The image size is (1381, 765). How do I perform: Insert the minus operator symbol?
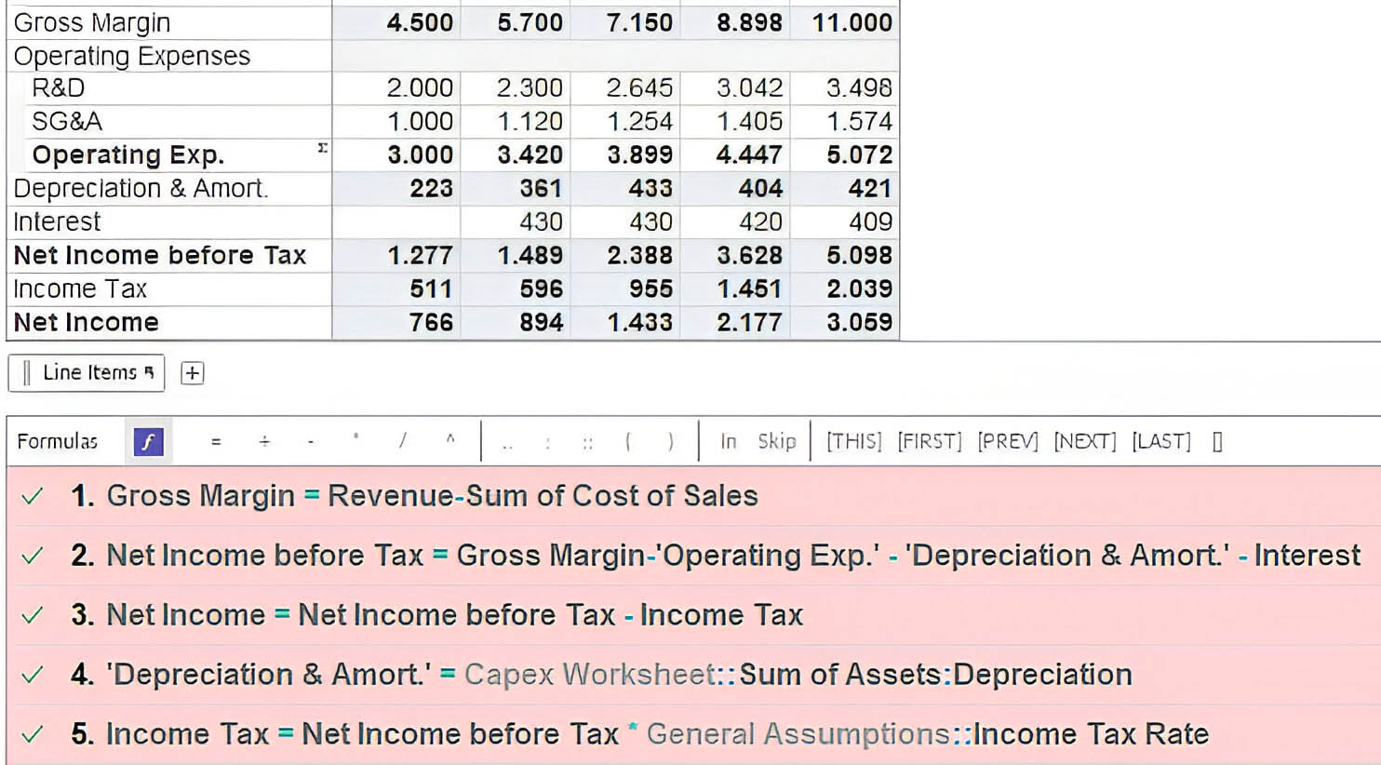click(311, 441)
